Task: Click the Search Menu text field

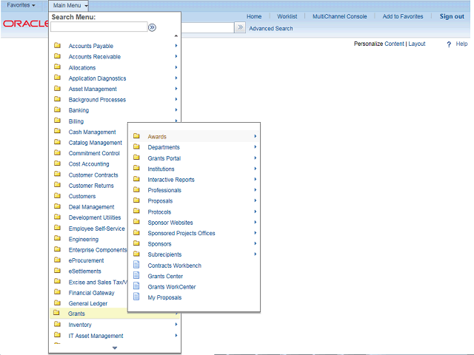Action: click(99, 27)
